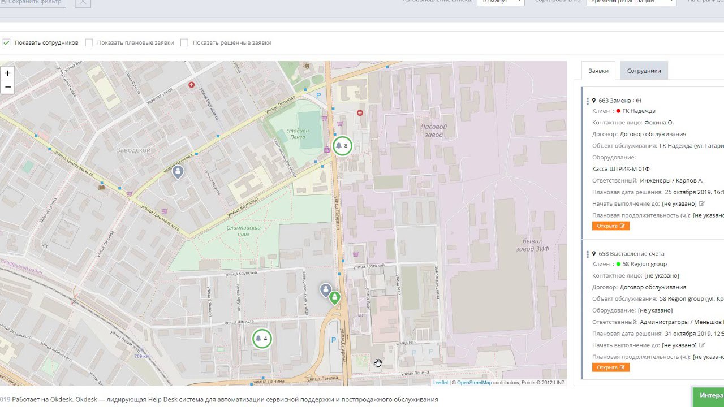Uncheck Показать сотрудников checkbox

click(x=7, y=42)
